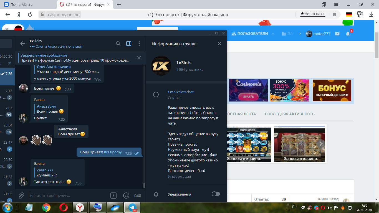Click the #casinomy hashtag in message
This screenshot has height=213, width=379.
click(113, 152)
